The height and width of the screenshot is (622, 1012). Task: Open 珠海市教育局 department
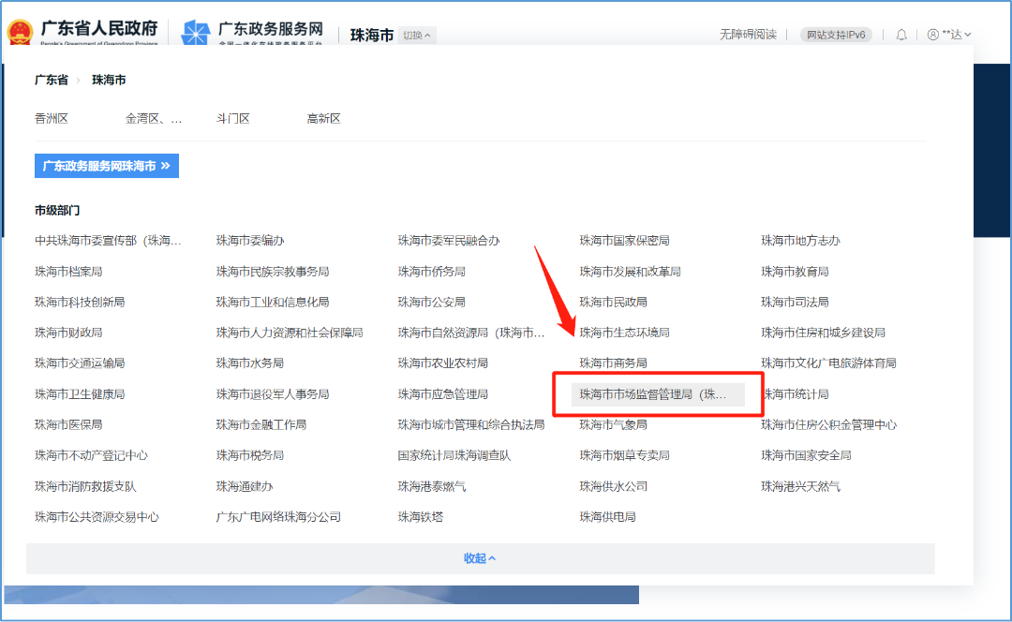[x=795, y=272]
